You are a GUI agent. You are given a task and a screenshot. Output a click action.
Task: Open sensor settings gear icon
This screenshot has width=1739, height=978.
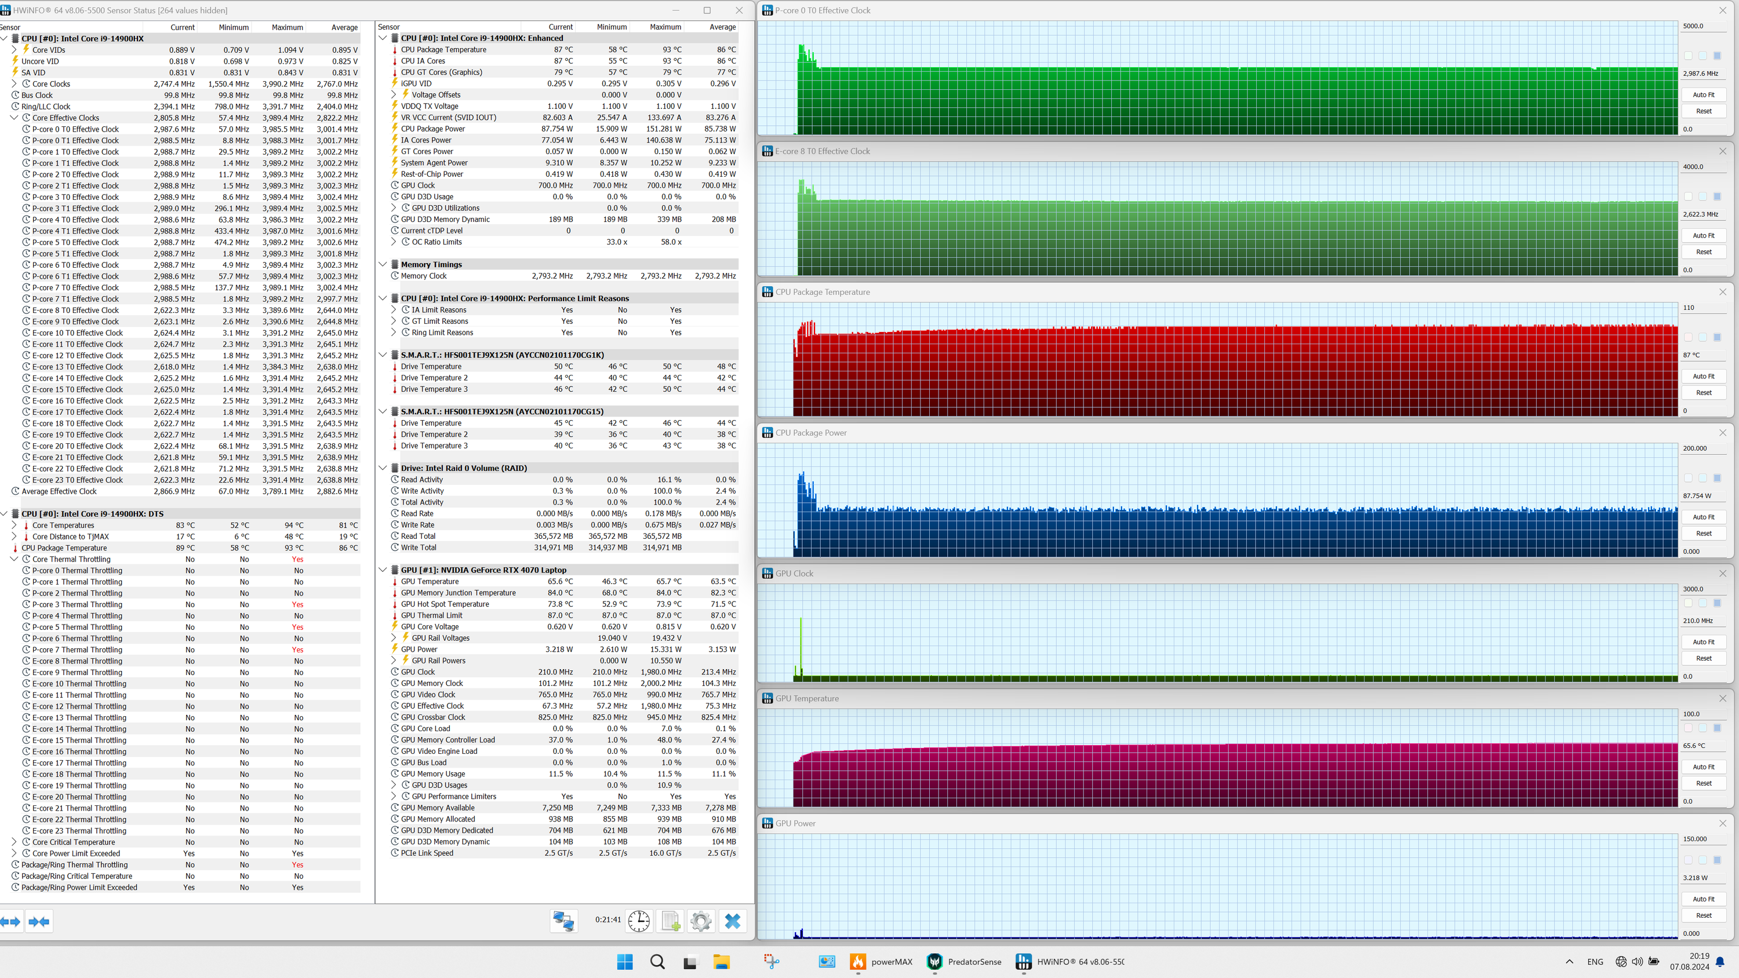(x=701, y=921)
